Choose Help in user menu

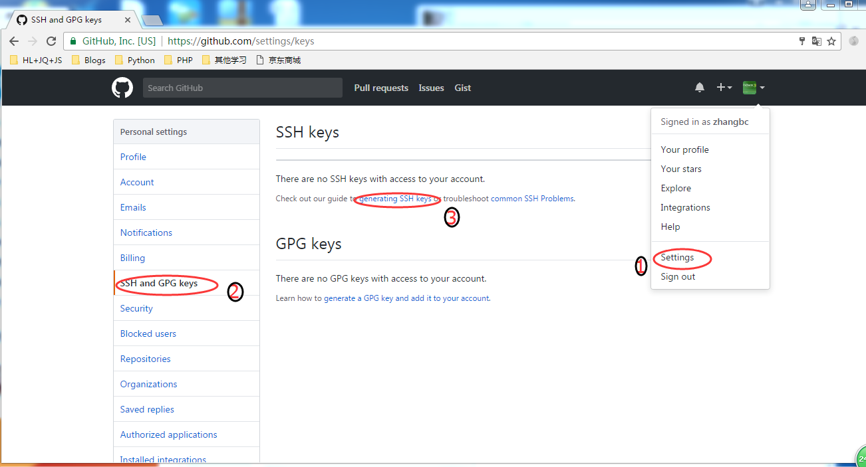click(710, 227)
